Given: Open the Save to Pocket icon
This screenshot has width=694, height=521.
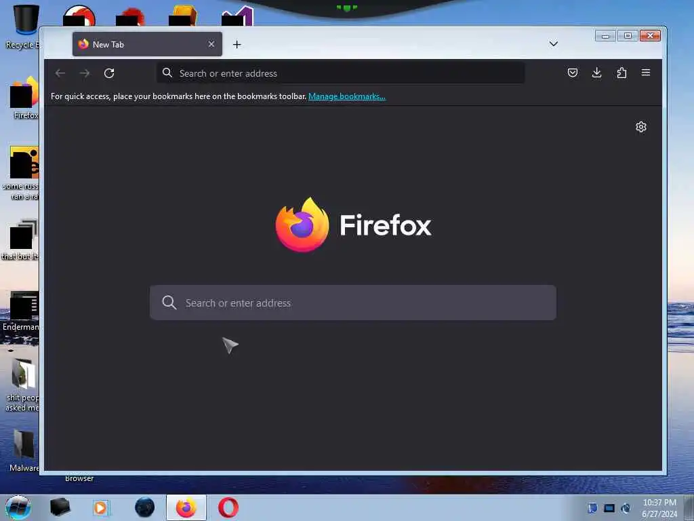Looking at the screenshot, I should click(x=572, y=73).
